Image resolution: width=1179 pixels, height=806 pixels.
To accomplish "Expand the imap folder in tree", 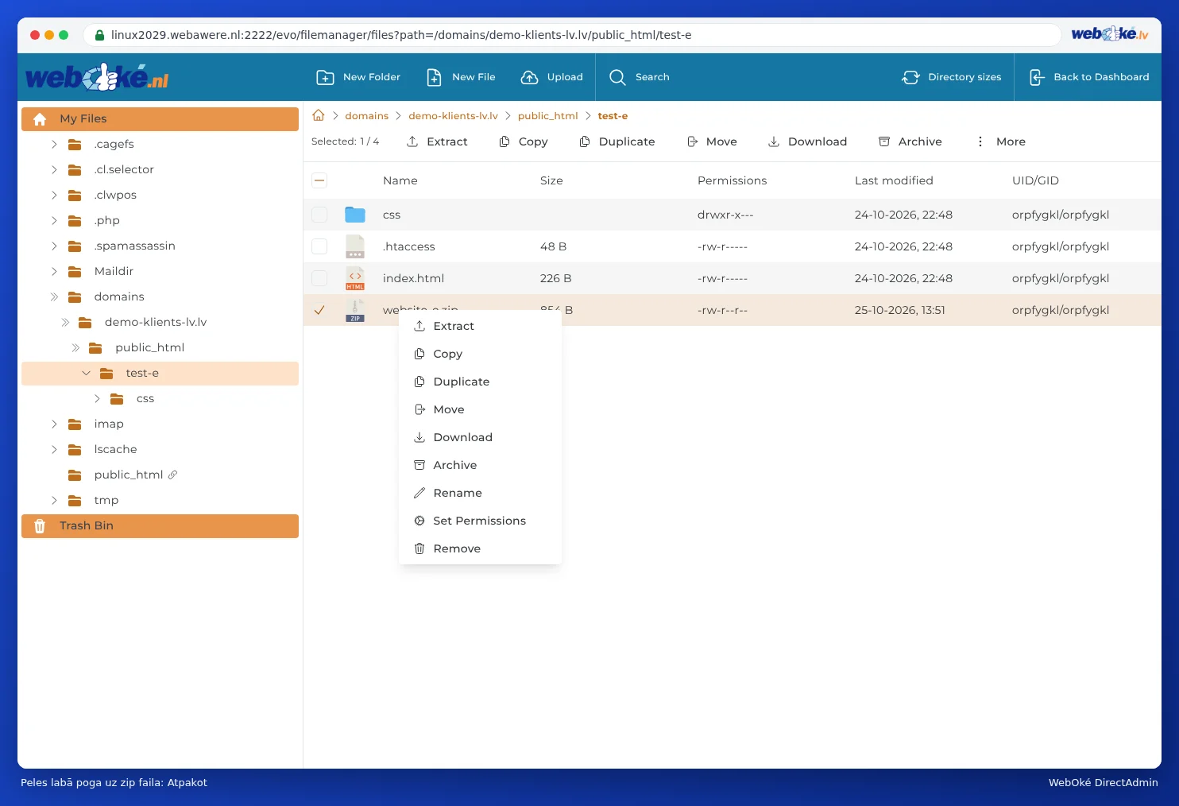I will point(54,424).
